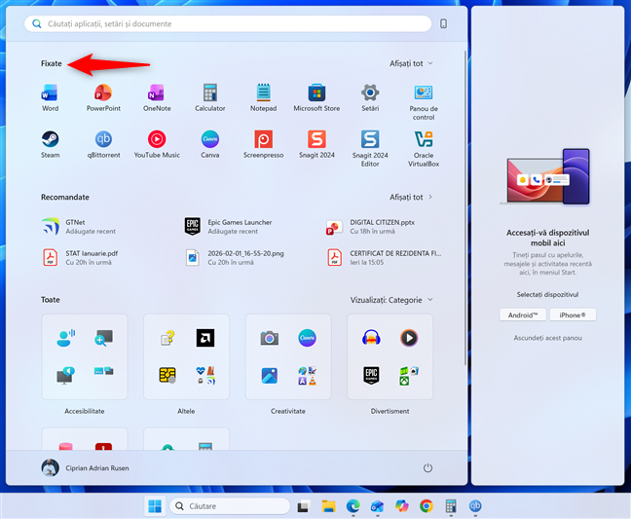The width and height of the screenshot is (631, 519).
Task: Launch PowerPoint pinned app
Action: coord(103,97)
